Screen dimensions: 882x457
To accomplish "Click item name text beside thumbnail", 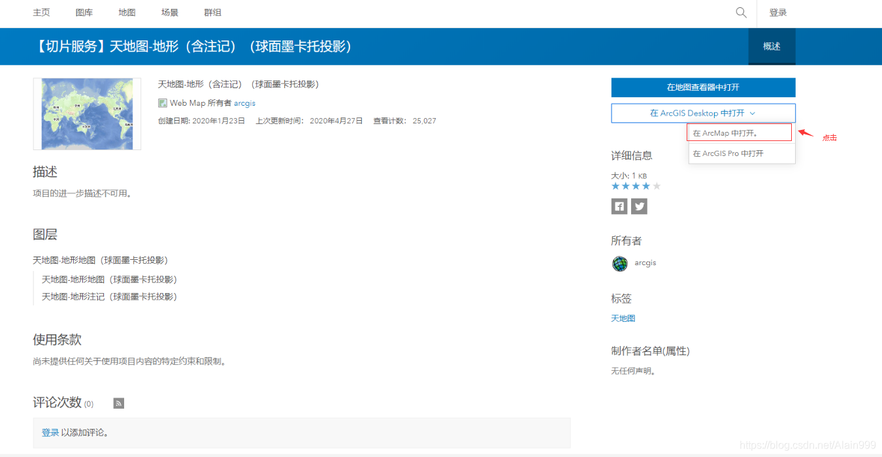I will [238, 84].
